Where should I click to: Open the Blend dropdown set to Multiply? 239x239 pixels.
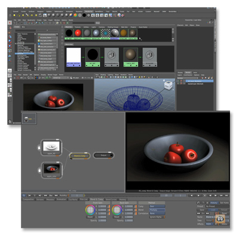click(x=157, y=210)
